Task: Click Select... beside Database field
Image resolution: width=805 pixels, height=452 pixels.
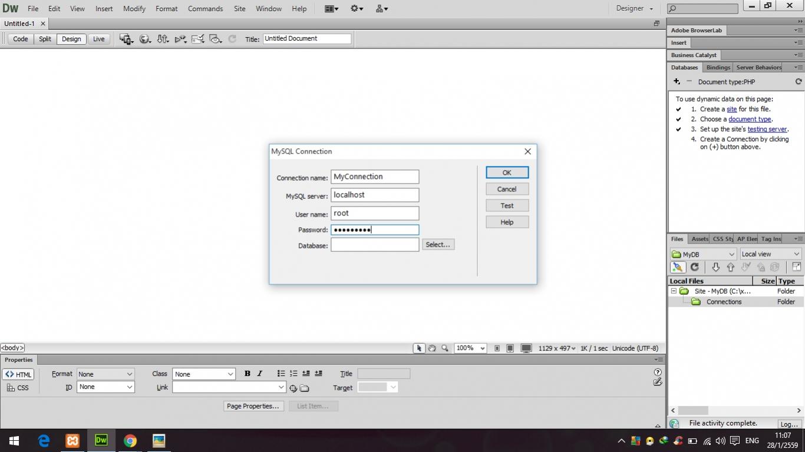Action: [438, 245]
